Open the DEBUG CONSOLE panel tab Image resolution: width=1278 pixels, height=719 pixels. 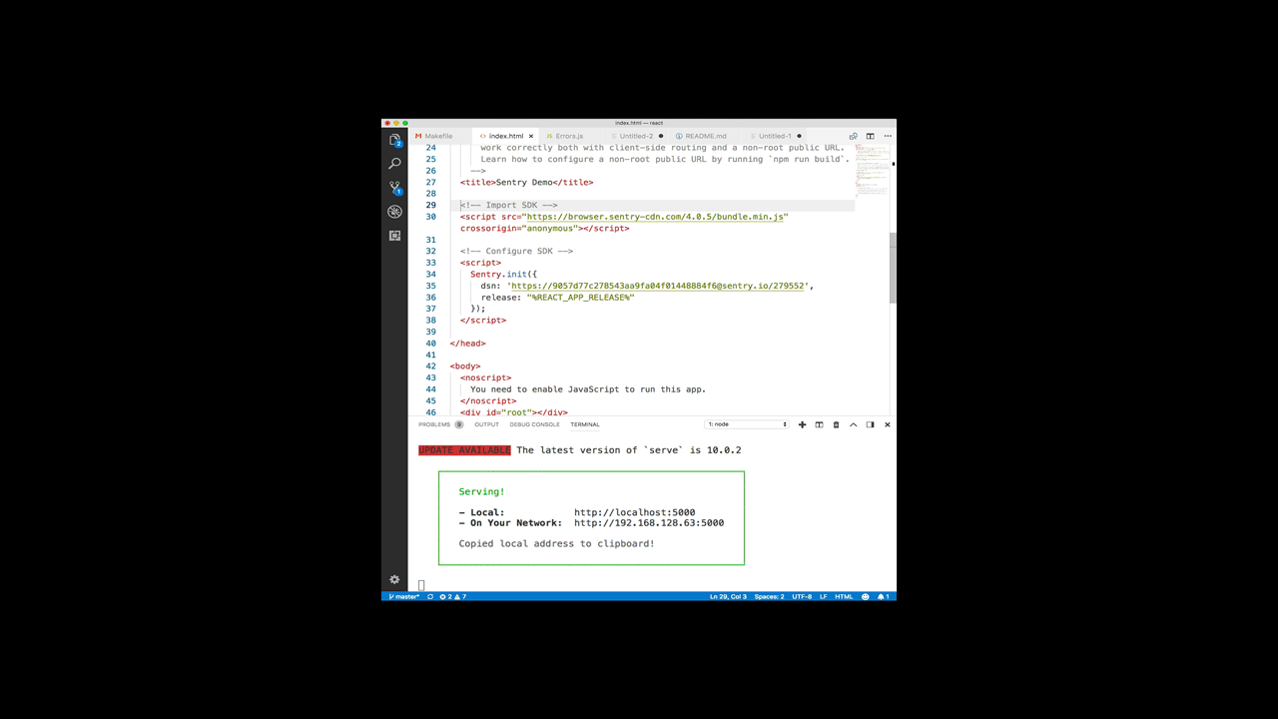[535, 424]
